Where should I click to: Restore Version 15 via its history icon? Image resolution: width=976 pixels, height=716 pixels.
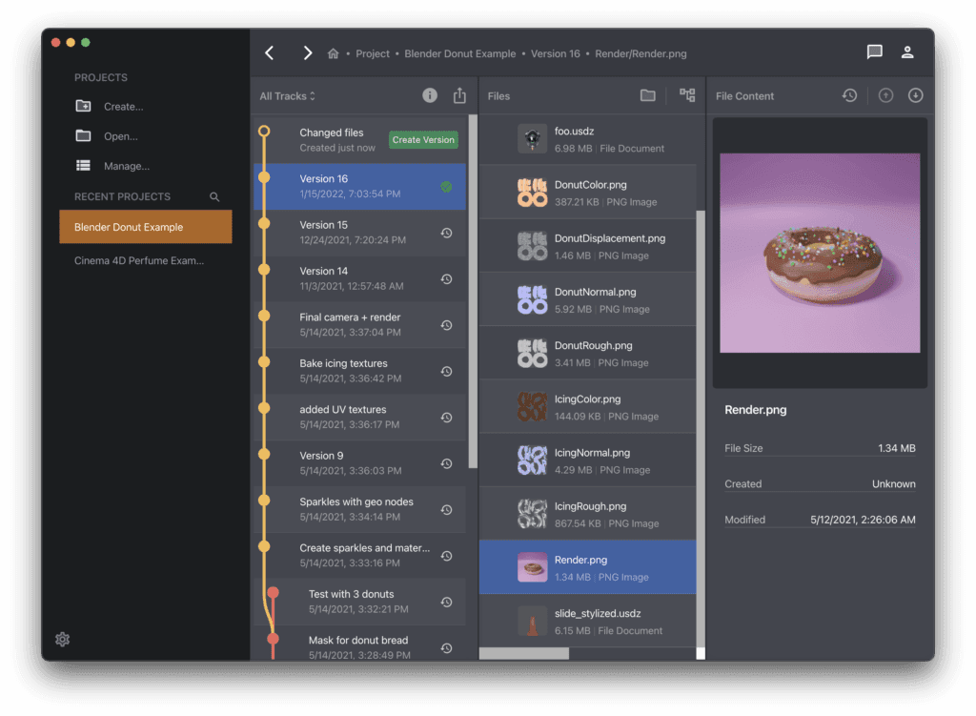(446, 233)
